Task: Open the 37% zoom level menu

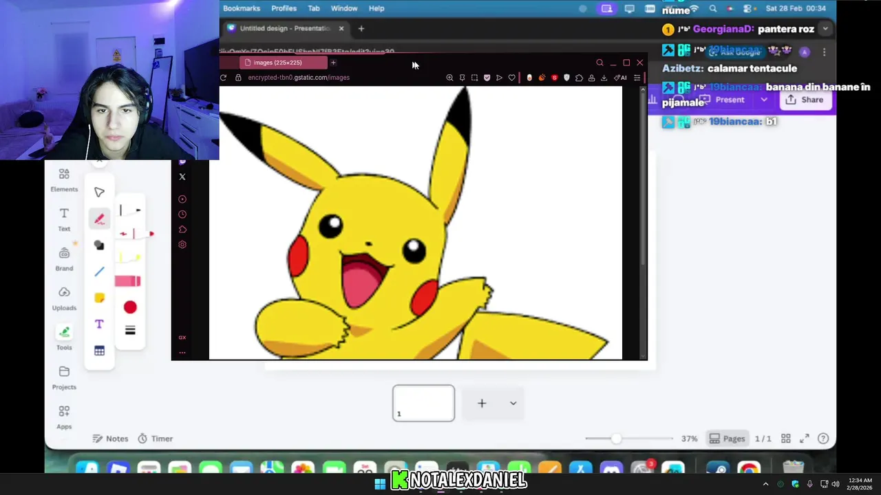Action: click(x=690, y=439)
